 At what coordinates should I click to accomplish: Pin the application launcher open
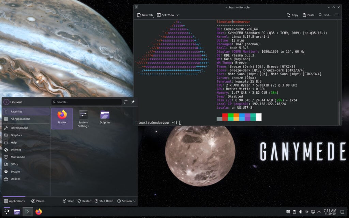click(133, 102)
